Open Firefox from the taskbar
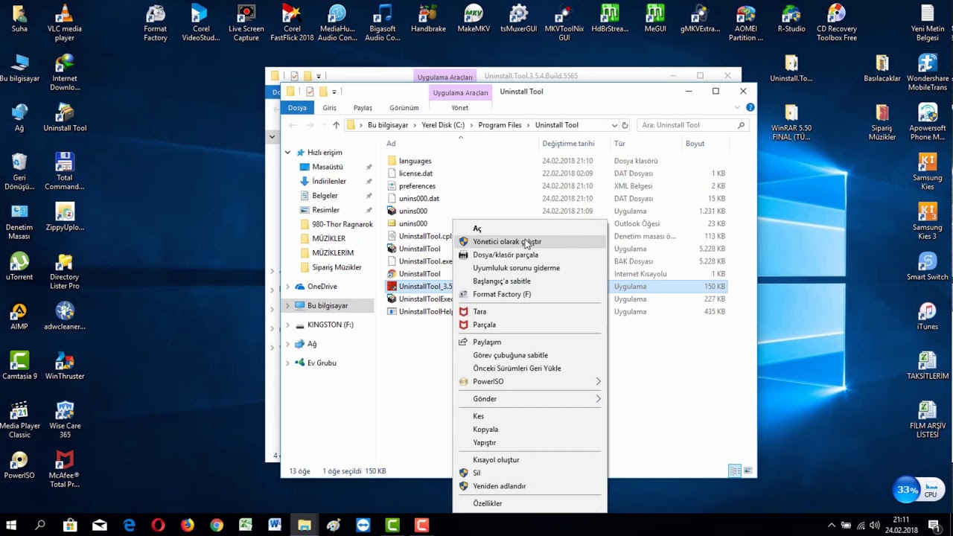 pos(187,525)
